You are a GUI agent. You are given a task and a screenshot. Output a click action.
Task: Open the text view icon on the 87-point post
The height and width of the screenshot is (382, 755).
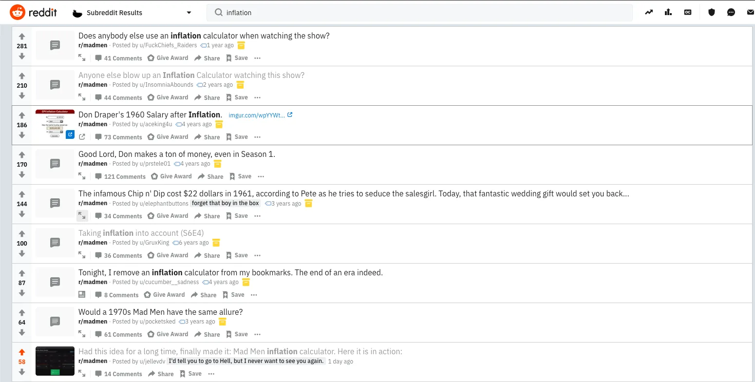[x=82, y=295]
